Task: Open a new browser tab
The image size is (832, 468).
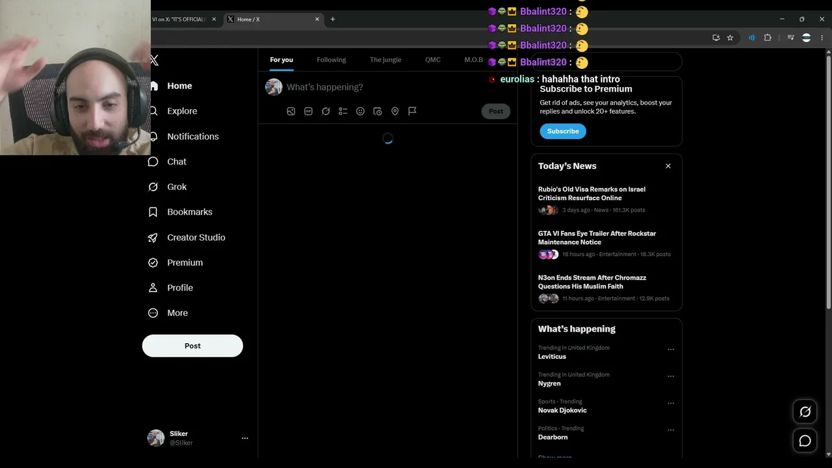Action: (333, 19)
